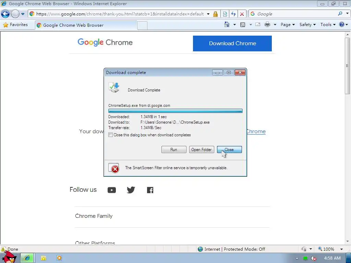Click the security lock icon
Viewport: 351px width, 263px height.
coord(215,14)
